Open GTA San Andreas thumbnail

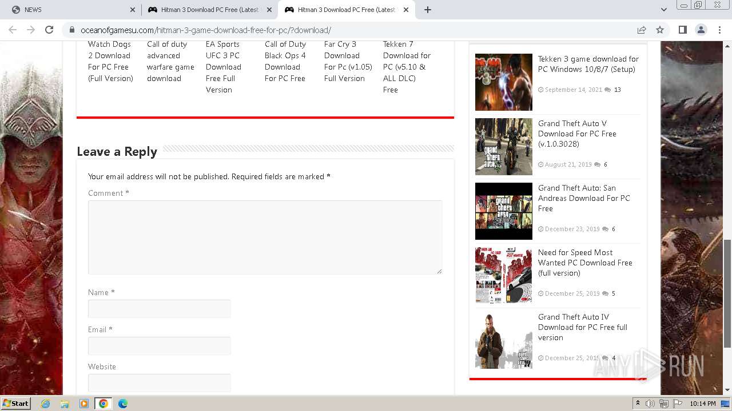(504, 211)
